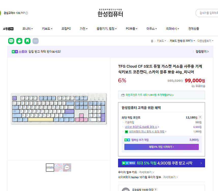This screenshot has height=191, width=218.
Task: Click the delivery icon beside 무료배송
Action: coord(193,86)
